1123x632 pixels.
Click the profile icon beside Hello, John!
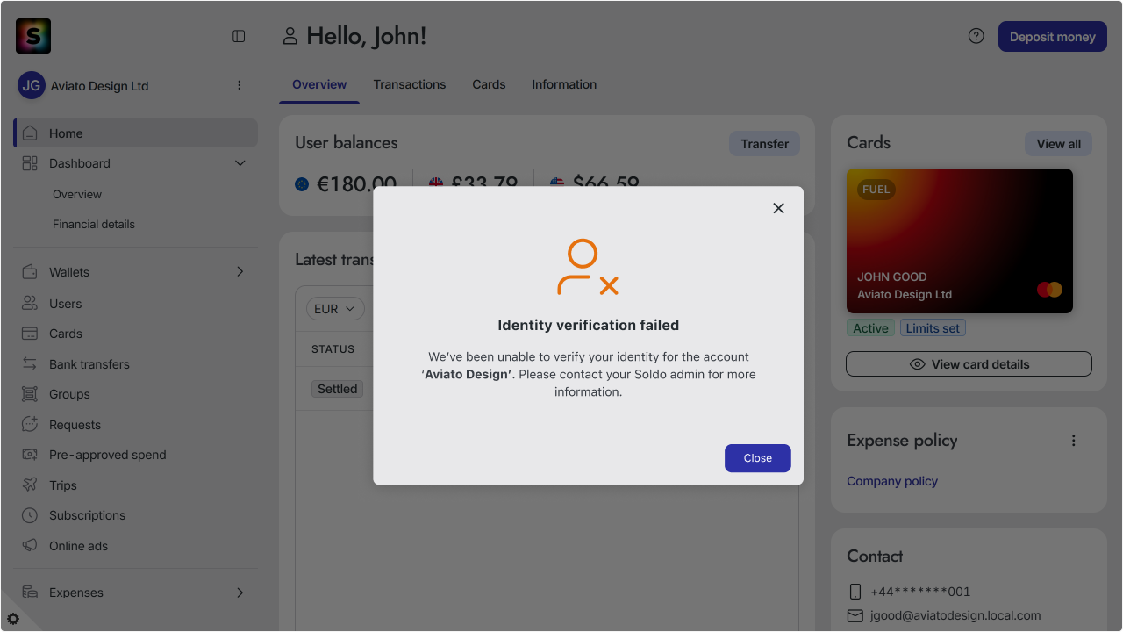(290, 36)
